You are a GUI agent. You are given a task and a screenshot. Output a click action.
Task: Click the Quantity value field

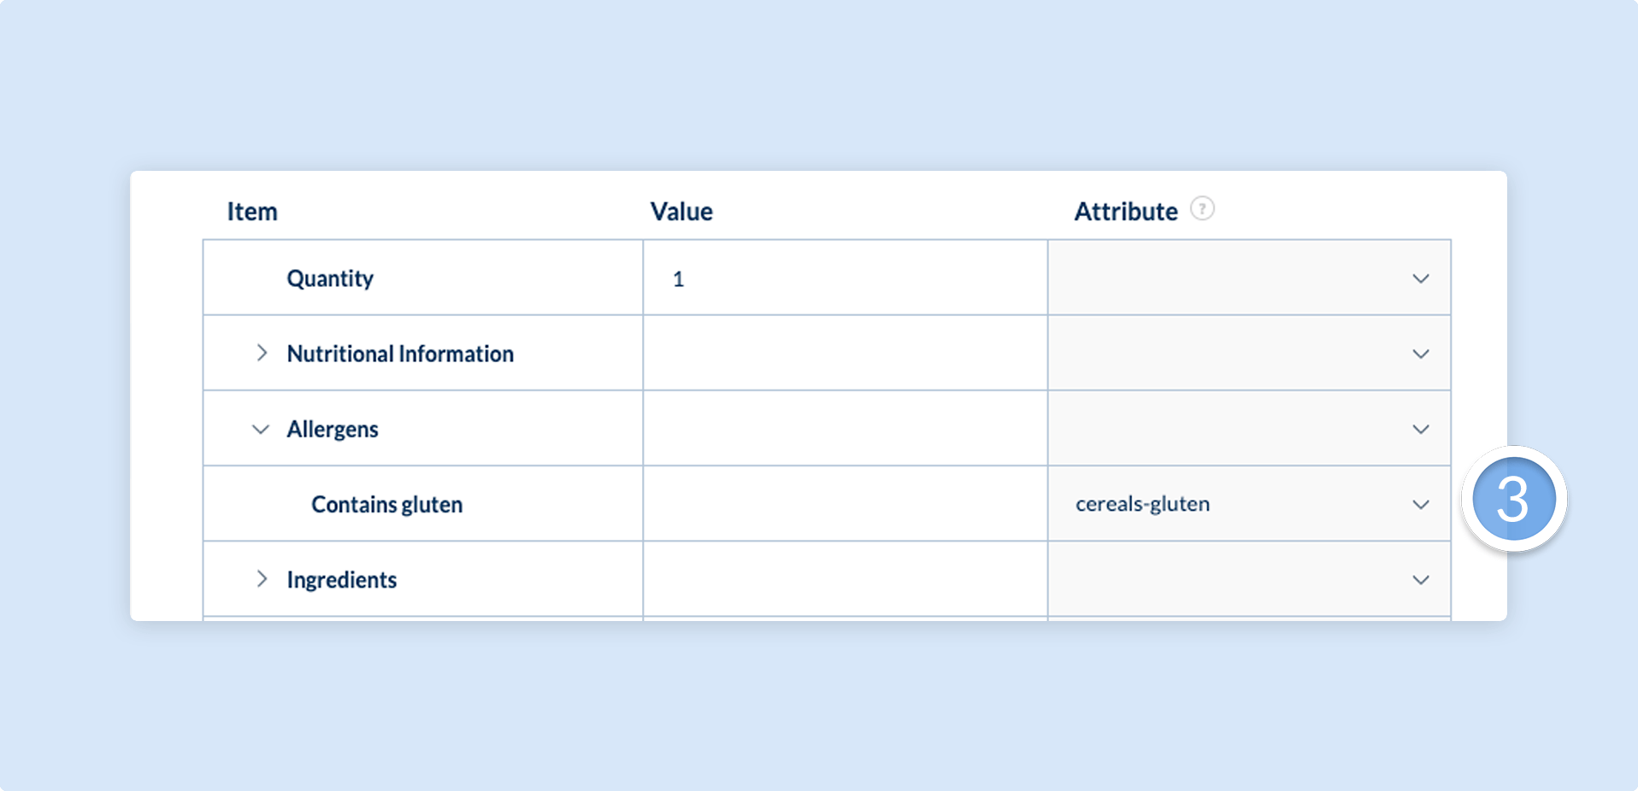click(846, 278)
